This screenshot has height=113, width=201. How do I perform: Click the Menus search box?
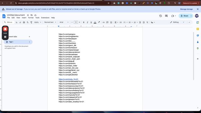click(9, 22)
